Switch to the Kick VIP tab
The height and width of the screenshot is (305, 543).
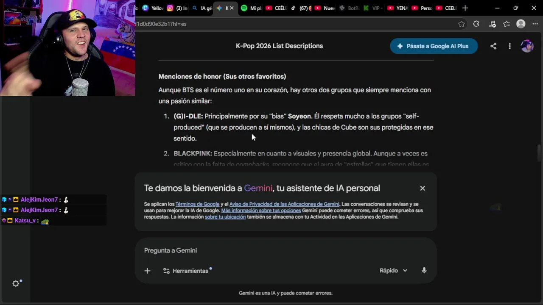tap(374, 8)
